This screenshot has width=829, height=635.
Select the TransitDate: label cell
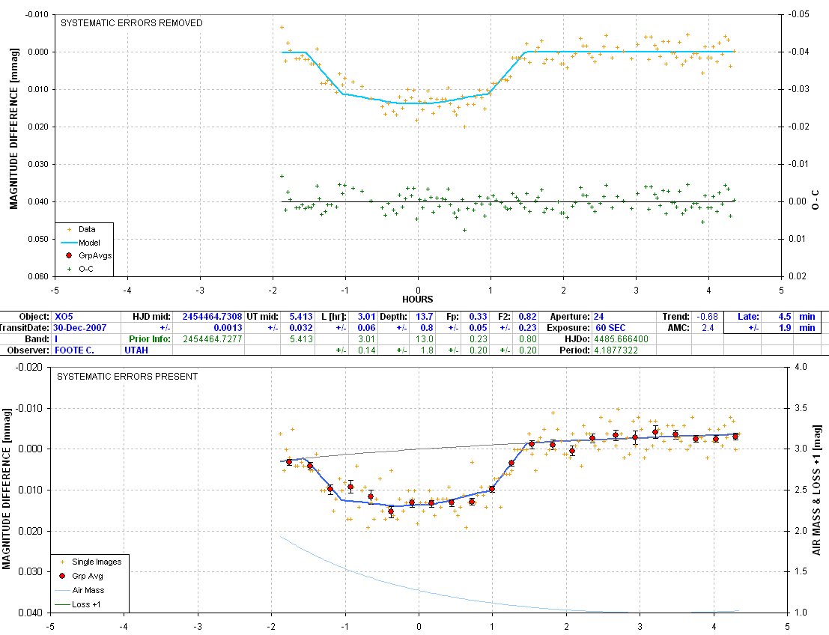(24, 328)
